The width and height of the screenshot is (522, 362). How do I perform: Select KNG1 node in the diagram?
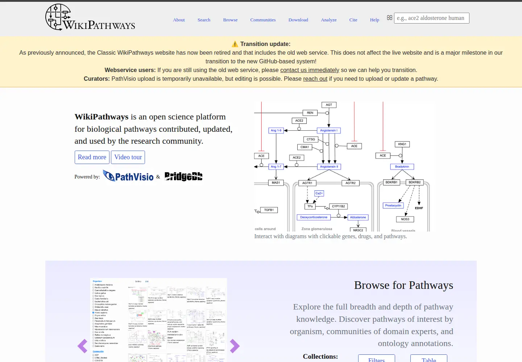pos(402,144)
